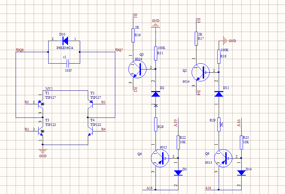Click the R29 designator text

coord(212,120)
